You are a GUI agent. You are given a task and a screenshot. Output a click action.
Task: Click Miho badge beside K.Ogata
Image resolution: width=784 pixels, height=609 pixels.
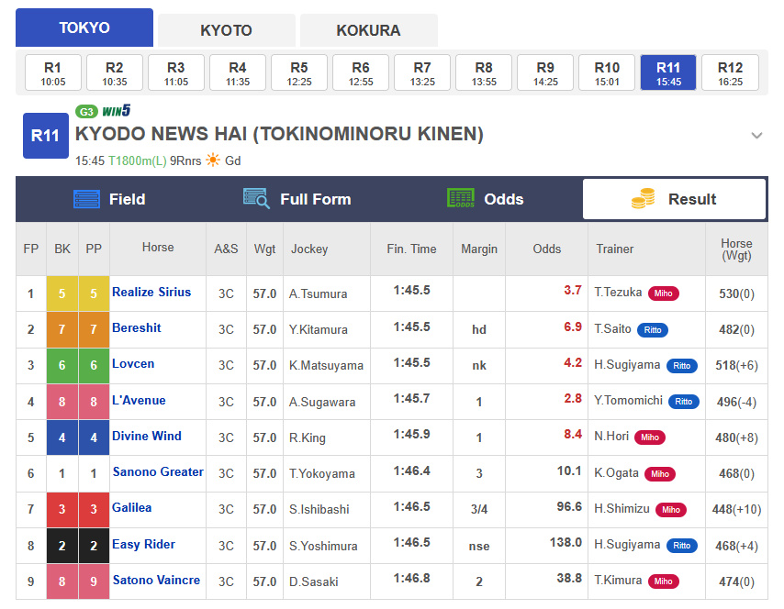[660, 474]
